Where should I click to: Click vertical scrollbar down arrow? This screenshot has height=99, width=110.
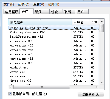click(102, 82)
